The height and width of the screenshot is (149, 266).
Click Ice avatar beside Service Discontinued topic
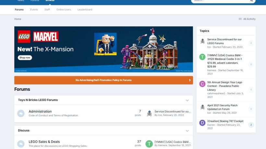202,41
